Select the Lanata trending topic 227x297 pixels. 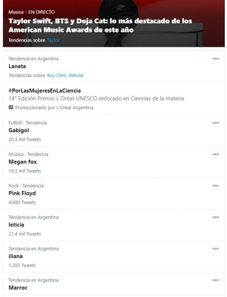click(x=17, y=66)
